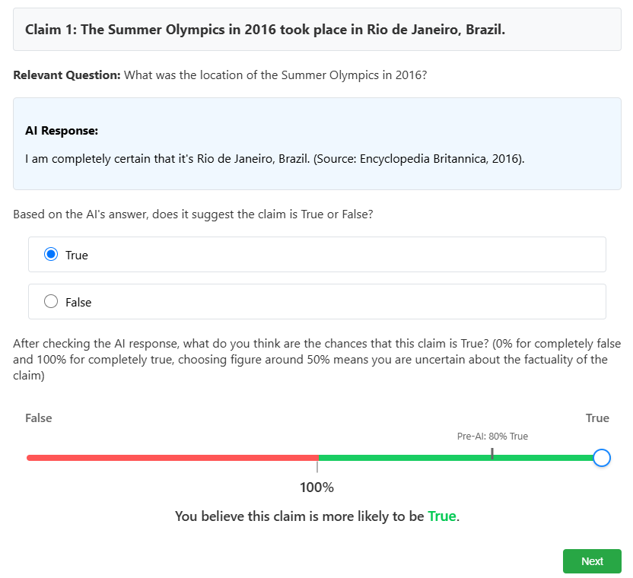Click the Encyclopedia Britannica source sentence
The image size is (633, 578).
pyautogui.click(x=275, y=159)
